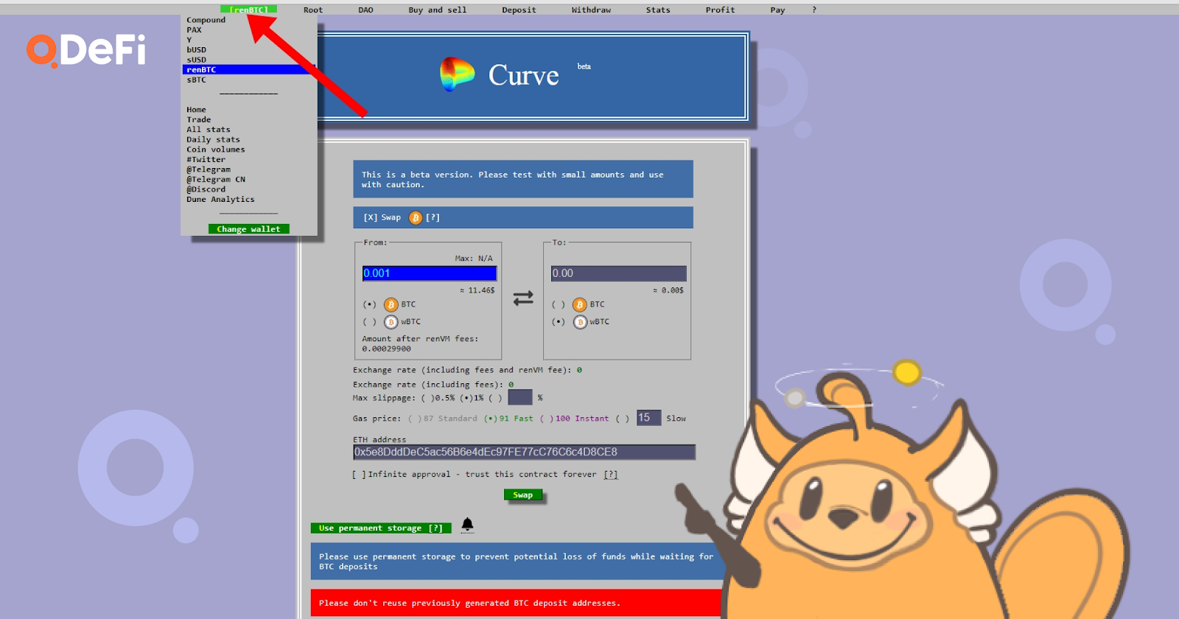Select 100 Instant gas price
The width and height of the screenshot is (1179, 619).
coord(547,419)
